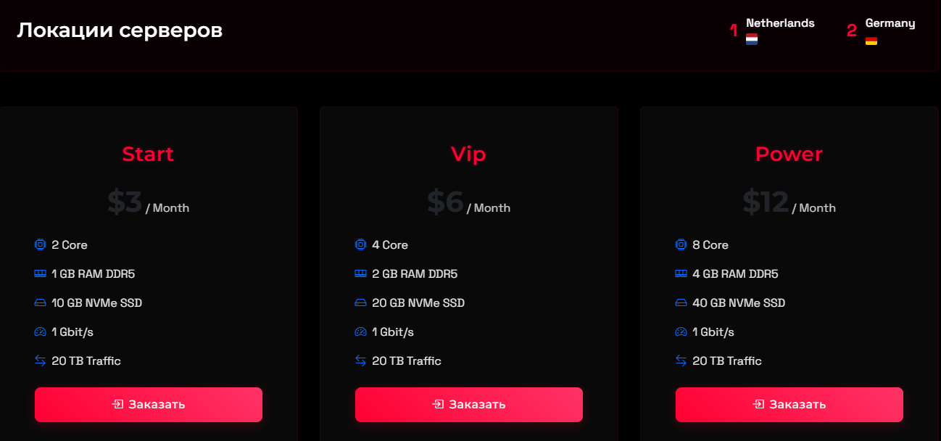Click the Netherlands flag icon
Image resolution: width=941 pixels, height=441 pixels.
752,40
